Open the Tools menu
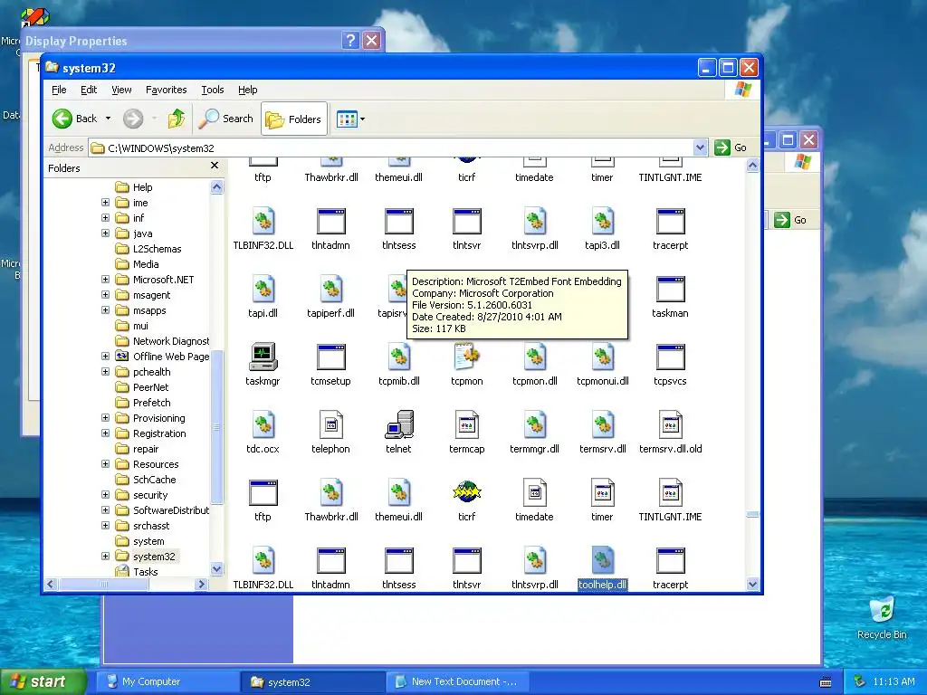The image size is (927, 695). click(212, 90)
